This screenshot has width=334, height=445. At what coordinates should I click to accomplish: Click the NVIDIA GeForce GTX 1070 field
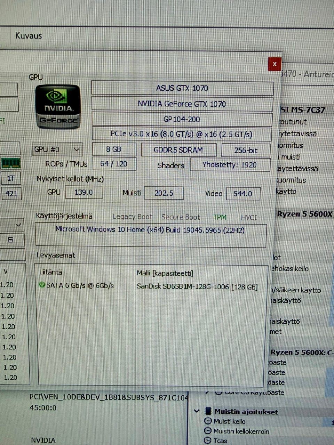pyautogui.click(x=182, y=104)
